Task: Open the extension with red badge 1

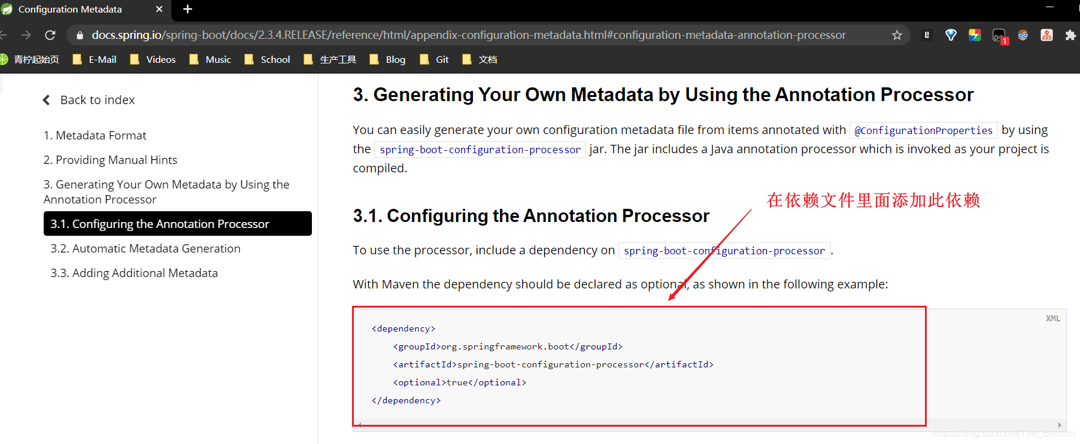Action: [999, 36]
